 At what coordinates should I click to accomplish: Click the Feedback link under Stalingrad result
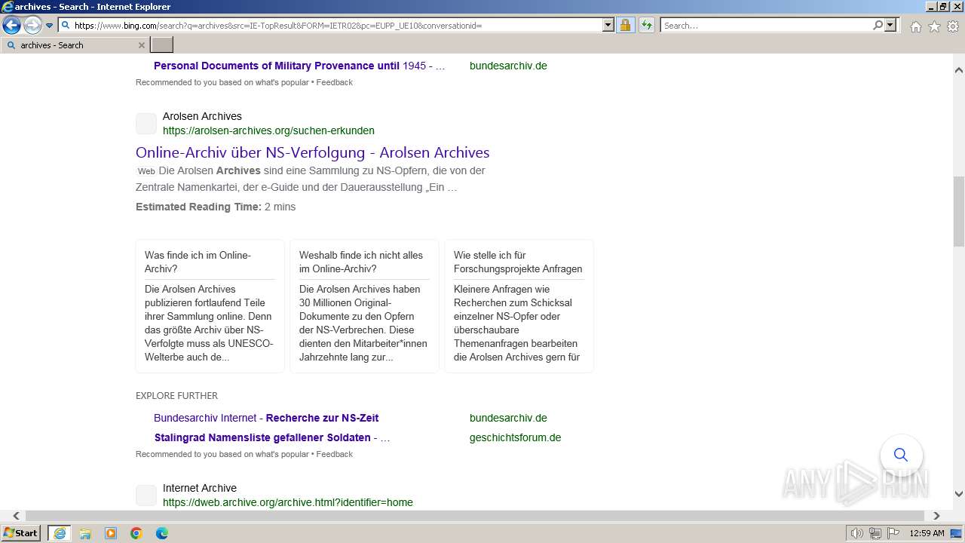click(x=334, y=454)
